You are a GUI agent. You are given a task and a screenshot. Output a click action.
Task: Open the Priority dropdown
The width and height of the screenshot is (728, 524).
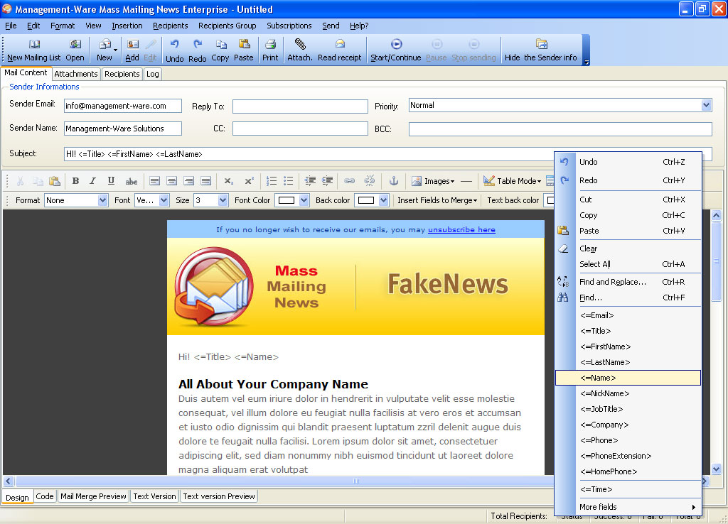click(x=707, y=105)
